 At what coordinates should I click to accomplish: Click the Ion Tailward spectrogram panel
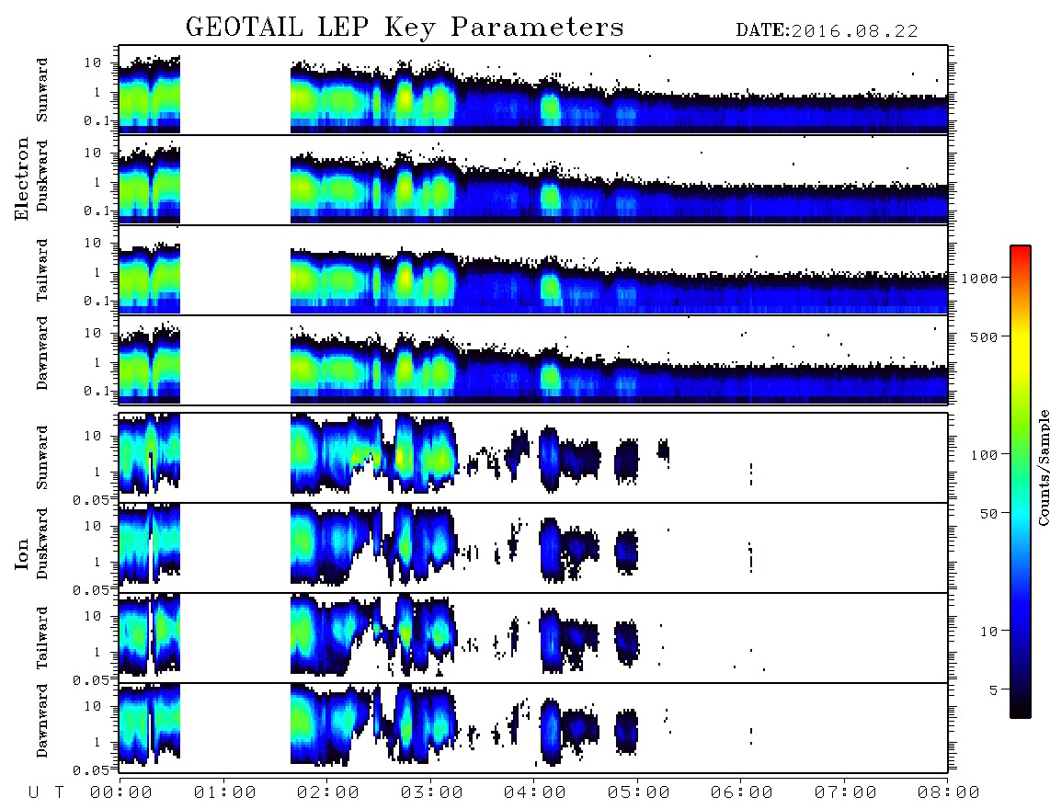click(x=533, y=638)
